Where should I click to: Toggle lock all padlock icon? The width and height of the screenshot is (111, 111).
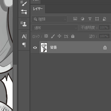click(73, 36)
